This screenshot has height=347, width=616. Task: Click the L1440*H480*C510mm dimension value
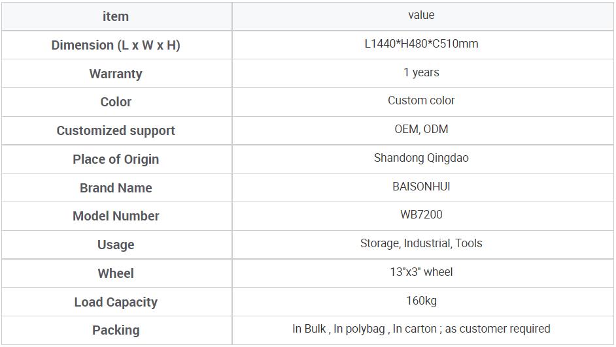pyautogui.click(x=421, y=44)
